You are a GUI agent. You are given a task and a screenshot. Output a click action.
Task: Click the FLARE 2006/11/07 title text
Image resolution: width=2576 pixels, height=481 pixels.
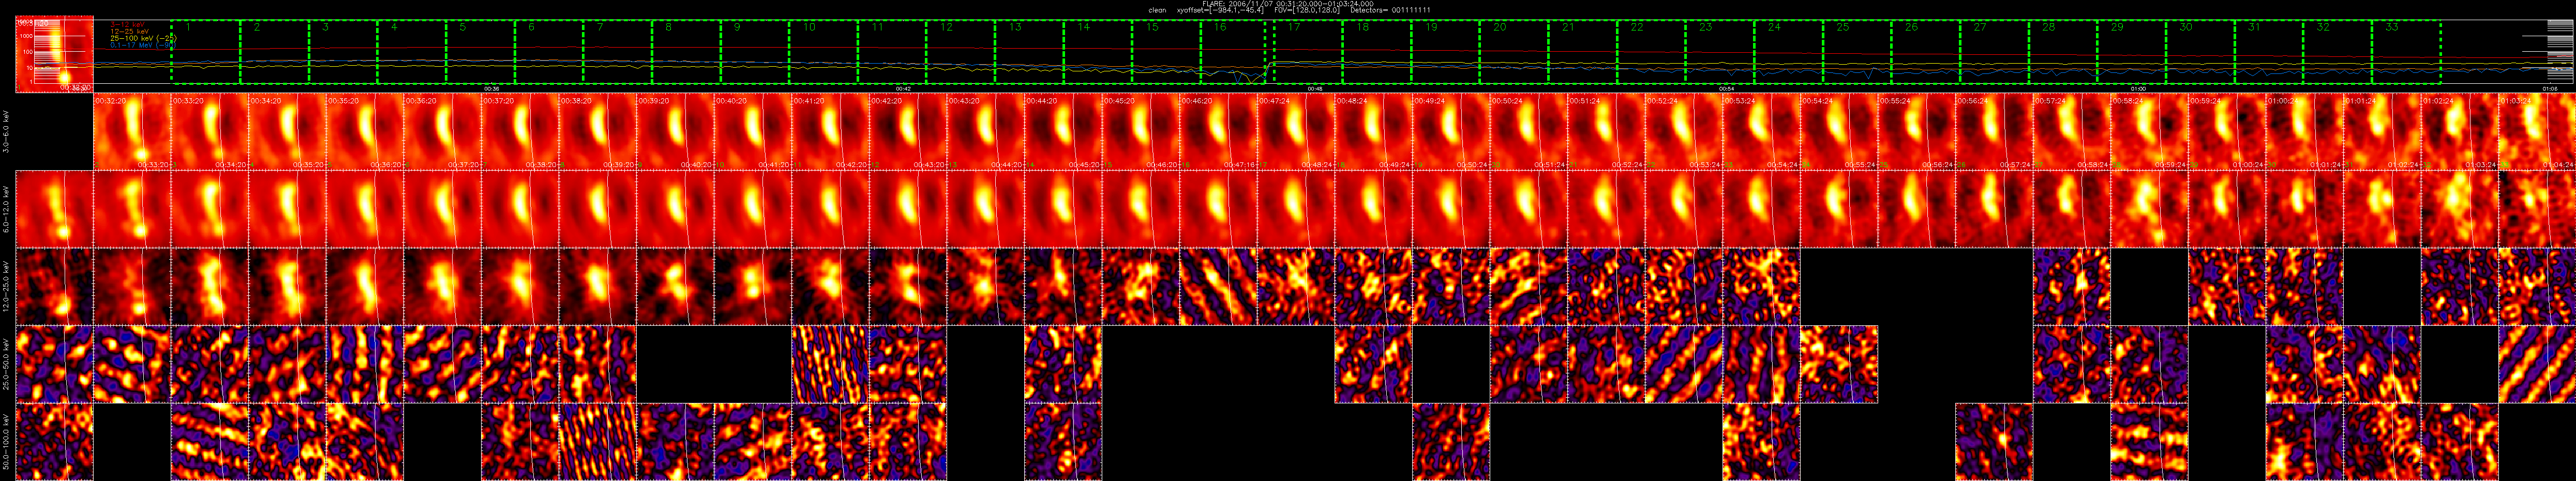point(1287,3)
